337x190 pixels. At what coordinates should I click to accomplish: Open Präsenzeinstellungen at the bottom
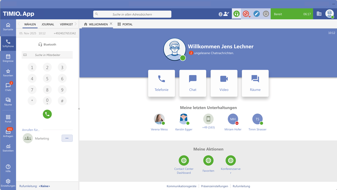[215, 186]
